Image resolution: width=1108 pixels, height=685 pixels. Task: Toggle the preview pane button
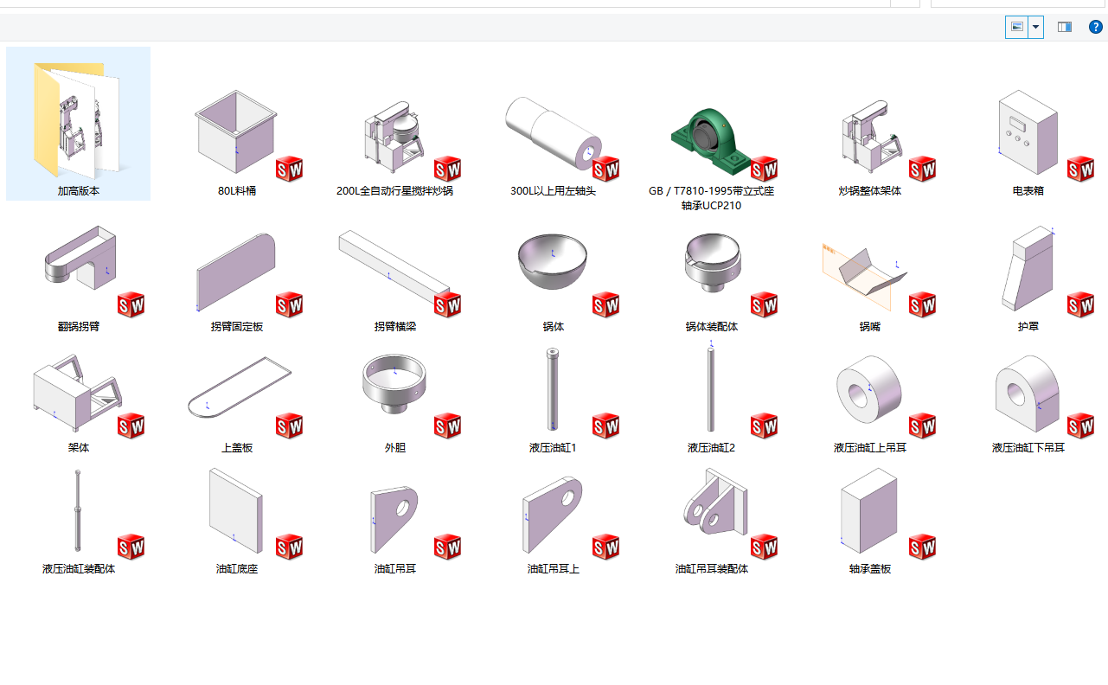(1065, 27)
